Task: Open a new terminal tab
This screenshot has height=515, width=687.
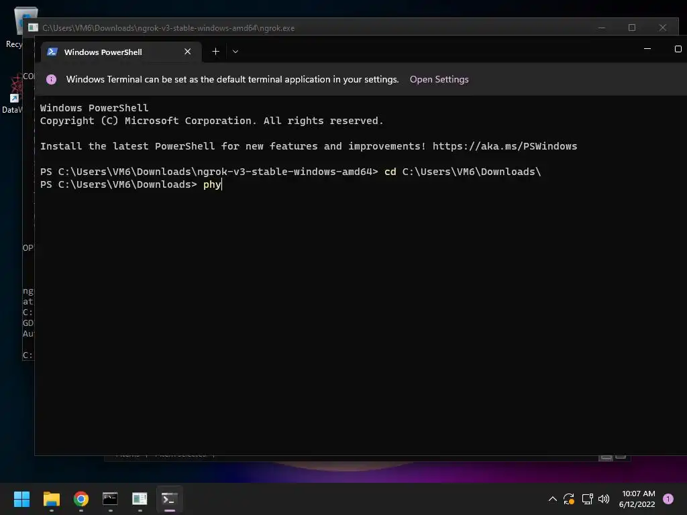Action: 215,52
